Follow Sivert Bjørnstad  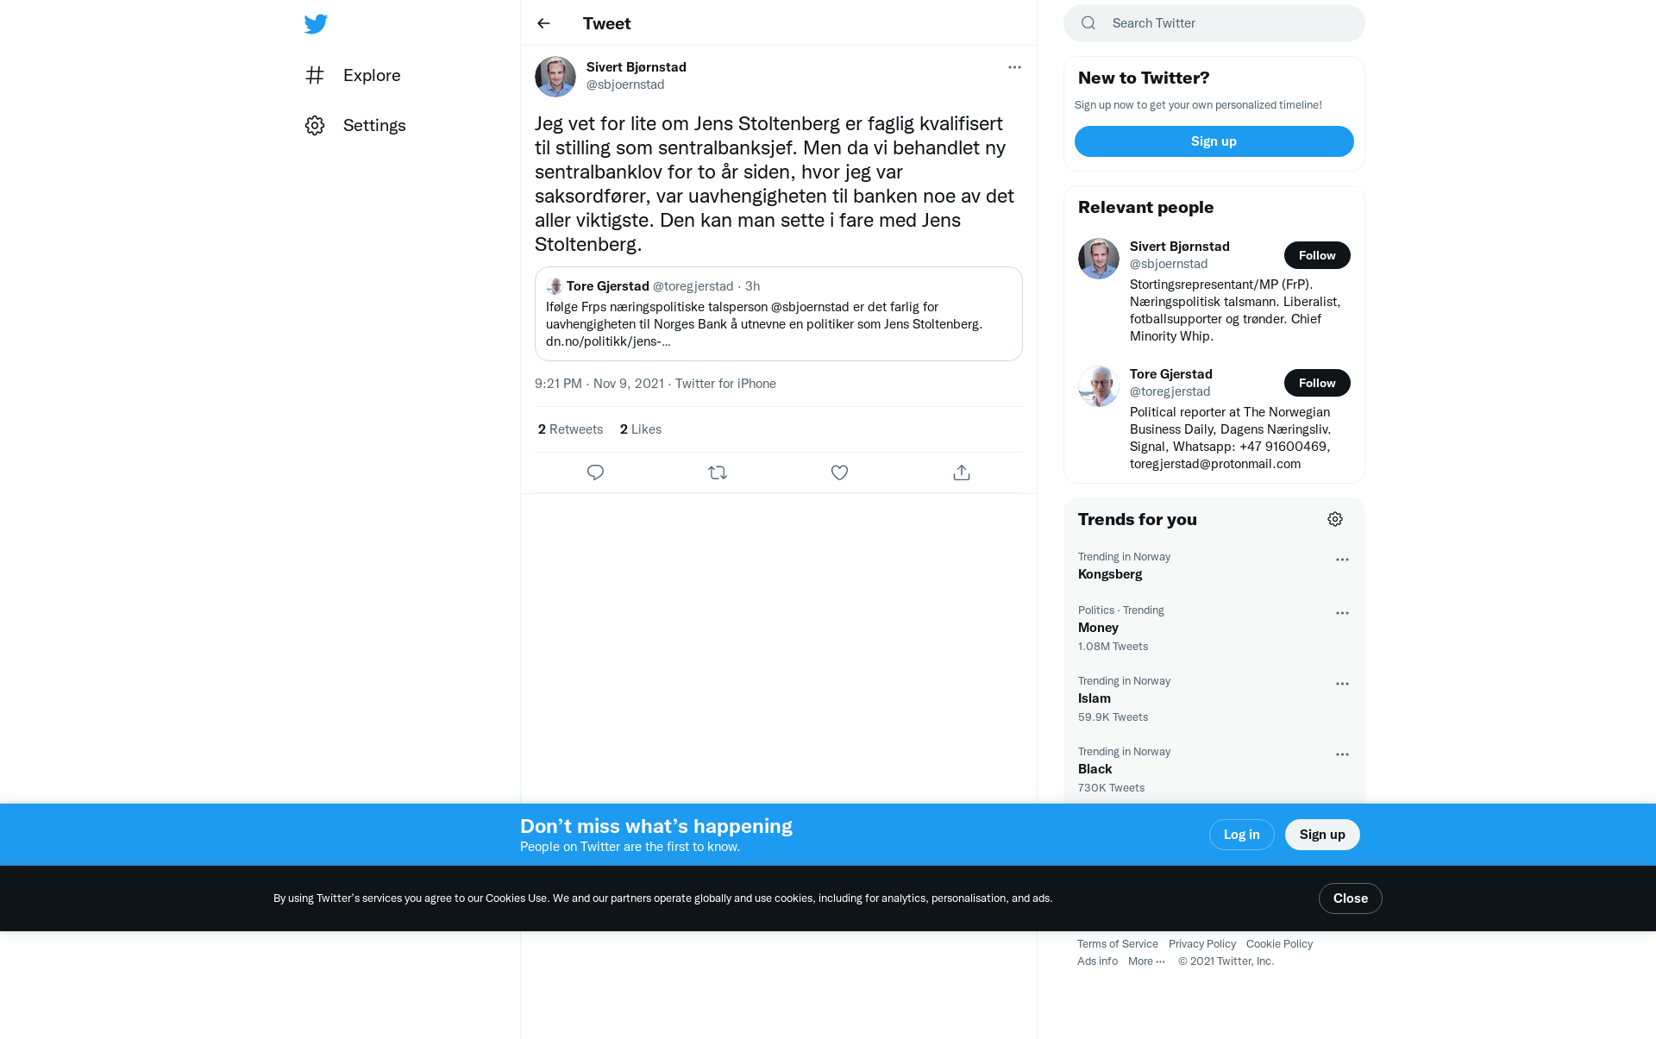1317,255
